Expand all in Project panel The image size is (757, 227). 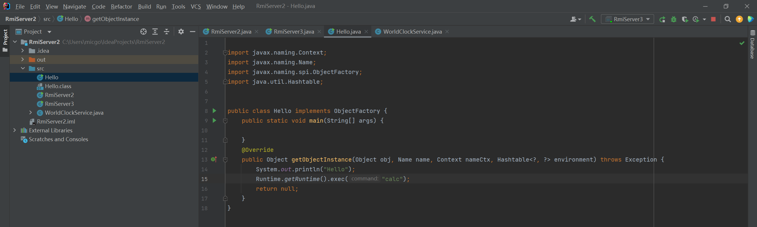155,32
